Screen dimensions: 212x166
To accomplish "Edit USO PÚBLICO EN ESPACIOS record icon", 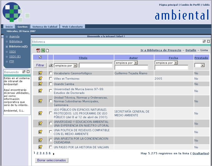I will click(x=40, y=113).
